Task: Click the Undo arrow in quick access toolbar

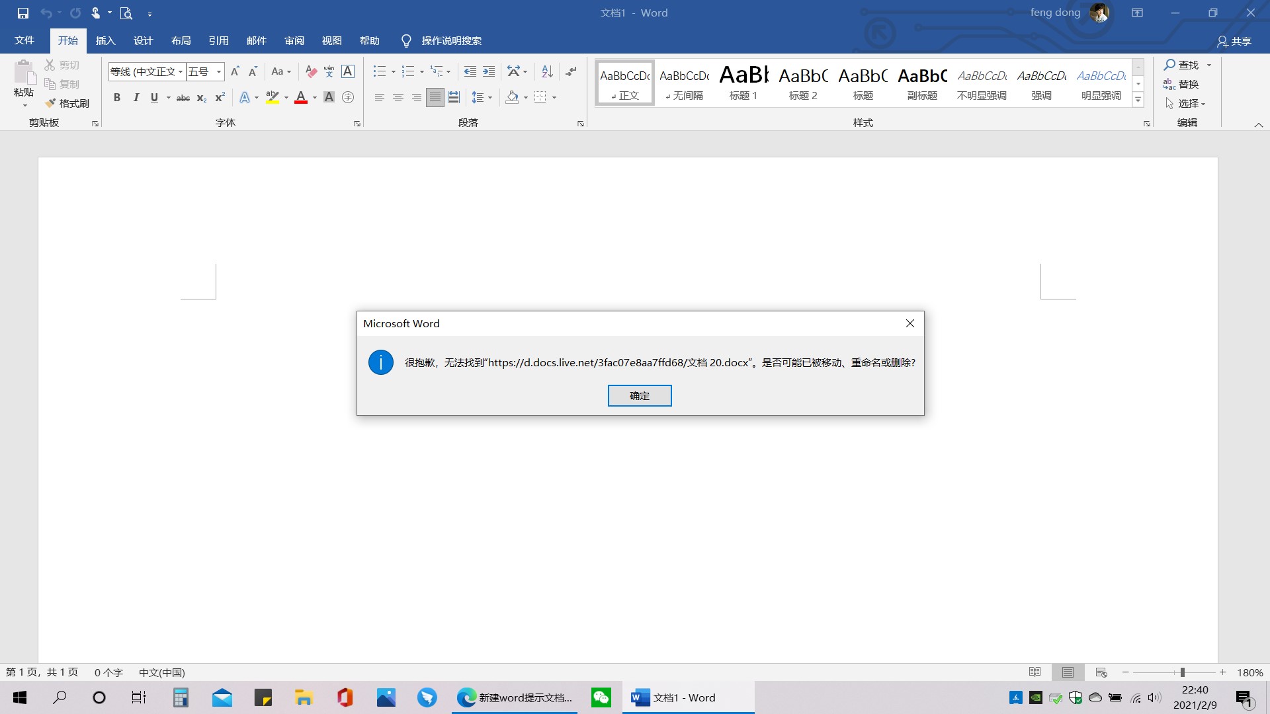Action: pyautogui.click(x=46, y=13)
